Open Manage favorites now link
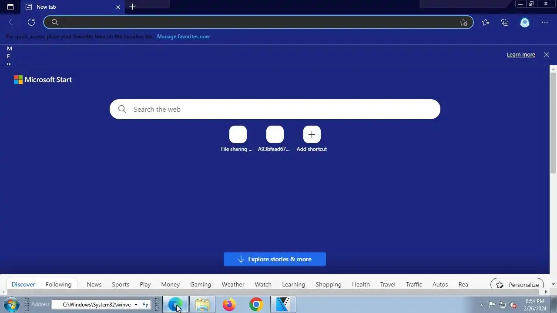This screenshot has width=557, height=313. (183, 37)
